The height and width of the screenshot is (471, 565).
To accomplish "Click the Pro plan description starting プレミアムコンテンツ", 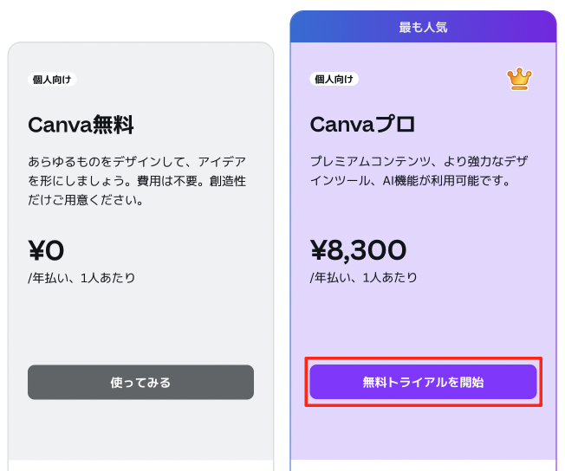I will tap(419, 162).
